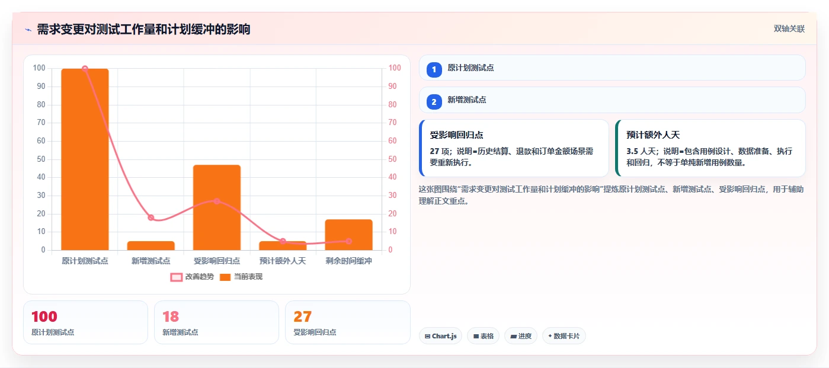Click x-axis label 新增测试点
The image size is (829, 368).
click(x=151, y=261)
